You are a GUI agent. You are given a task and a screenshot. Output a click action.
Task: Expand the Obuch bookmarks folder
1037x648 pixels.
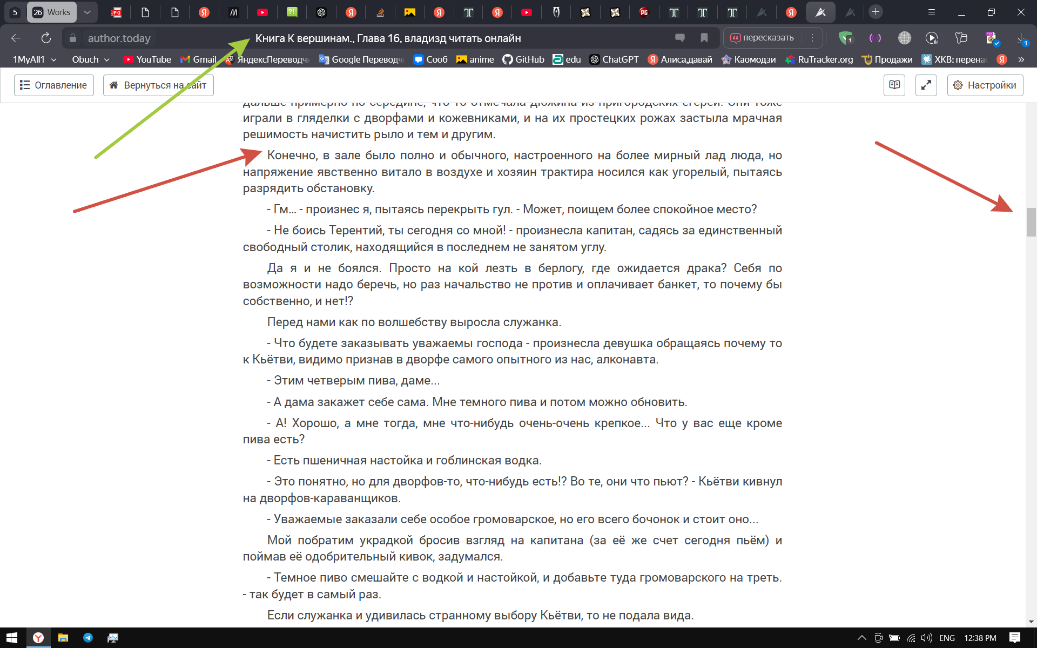coord(90,59)
